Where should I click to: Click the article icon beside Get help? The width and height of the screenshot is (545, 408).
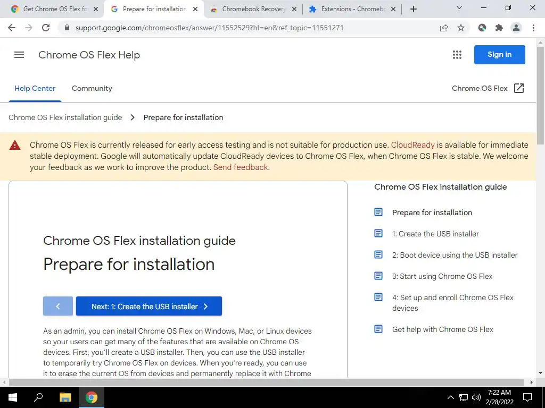tap(378, 328)
